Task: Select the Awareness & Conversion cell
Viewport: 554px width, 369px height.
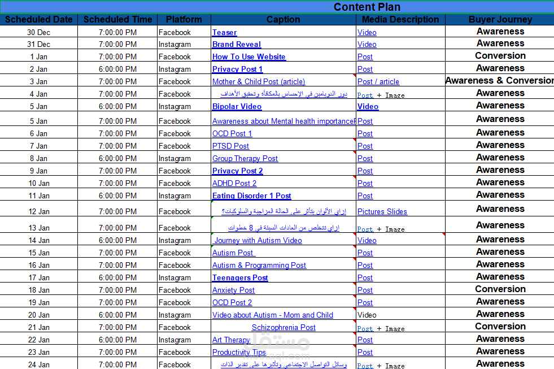Action: coord(500,81)
